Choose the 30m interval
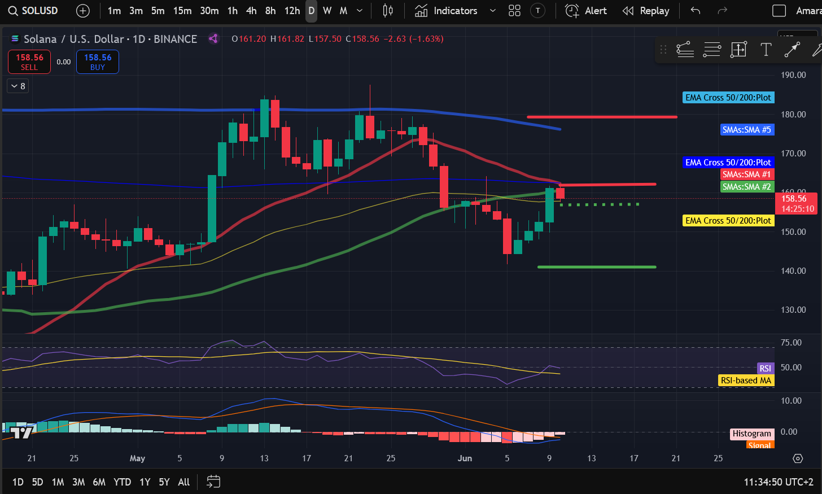Screen dimensions: 822x494 [x=209, y=11]
